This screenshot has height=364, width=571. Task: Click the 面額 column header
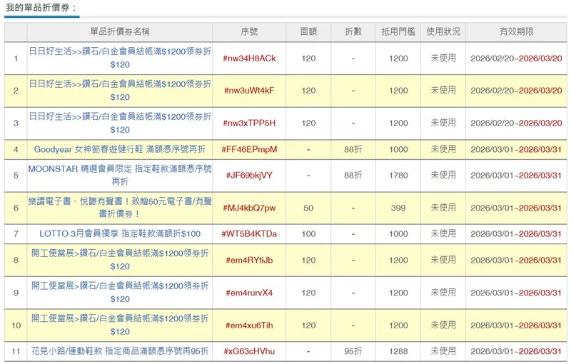tap(308, 31)
